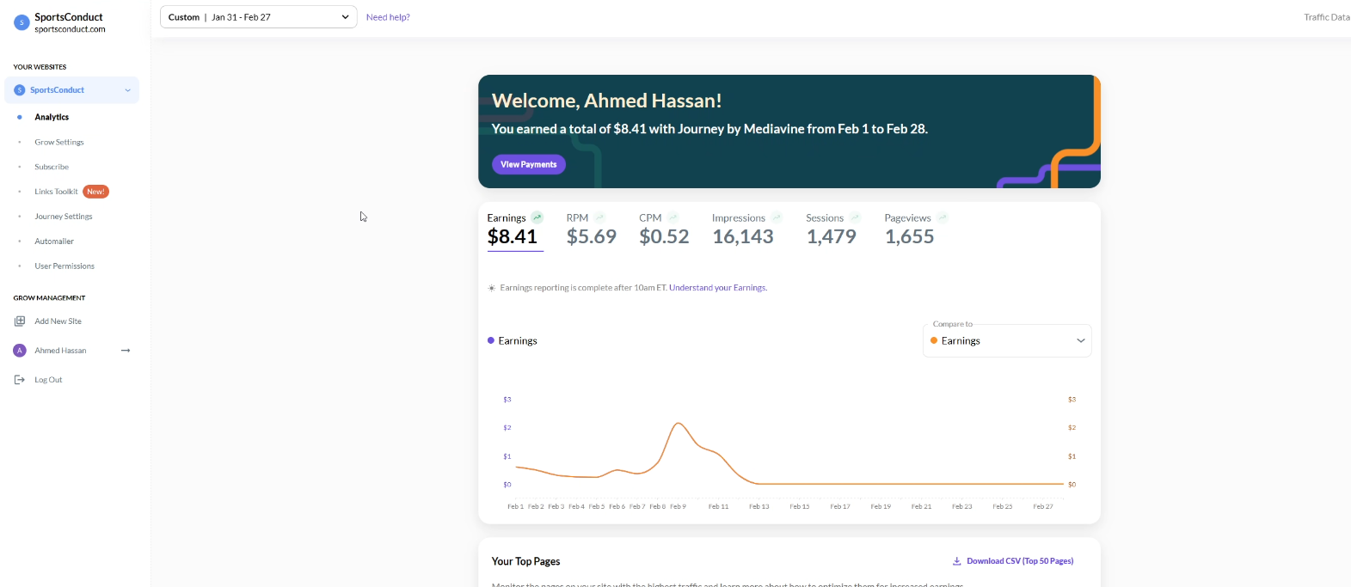Screen dimensions: 1351x587
Task: Select the Sessions 1,479 metric tab
Action: point(832,230)
